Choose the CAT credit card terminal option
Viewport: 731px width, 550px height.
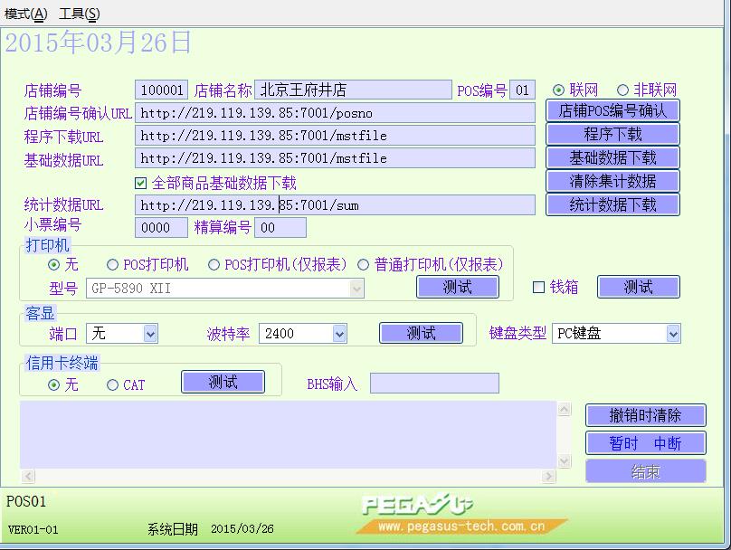[x=113, y=385]
